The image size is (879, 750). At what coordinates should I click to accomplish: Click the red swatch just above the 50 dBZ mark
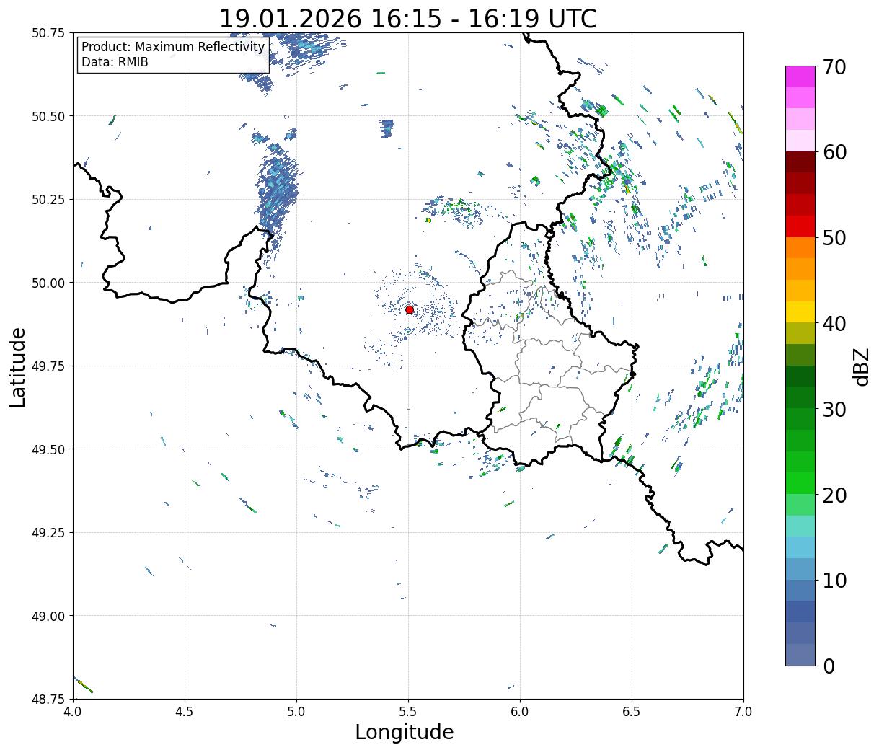tap(800, 226)
